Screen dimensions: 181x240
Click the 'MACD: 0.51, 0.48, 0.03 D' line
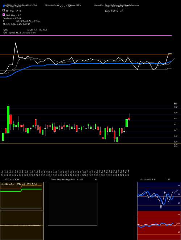click(16, 24)
